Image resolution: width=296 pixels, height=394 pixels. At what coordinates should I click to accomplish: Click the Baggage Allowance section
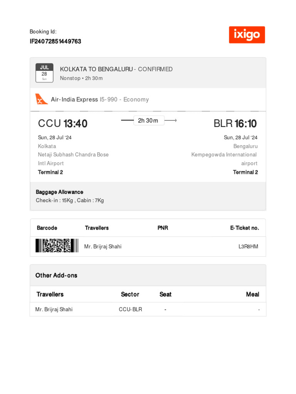59,192
